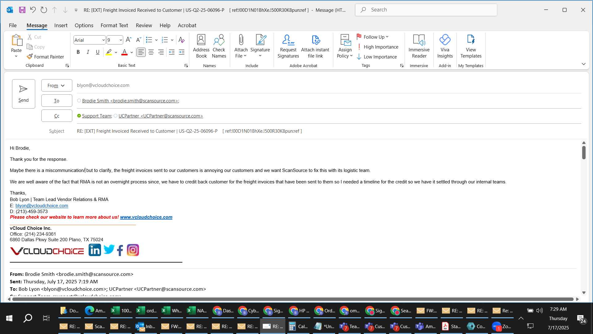This screenshot has height=334, width=593.
Task: Switch to the Acrobat tab
Action: [x=187, y=25]
